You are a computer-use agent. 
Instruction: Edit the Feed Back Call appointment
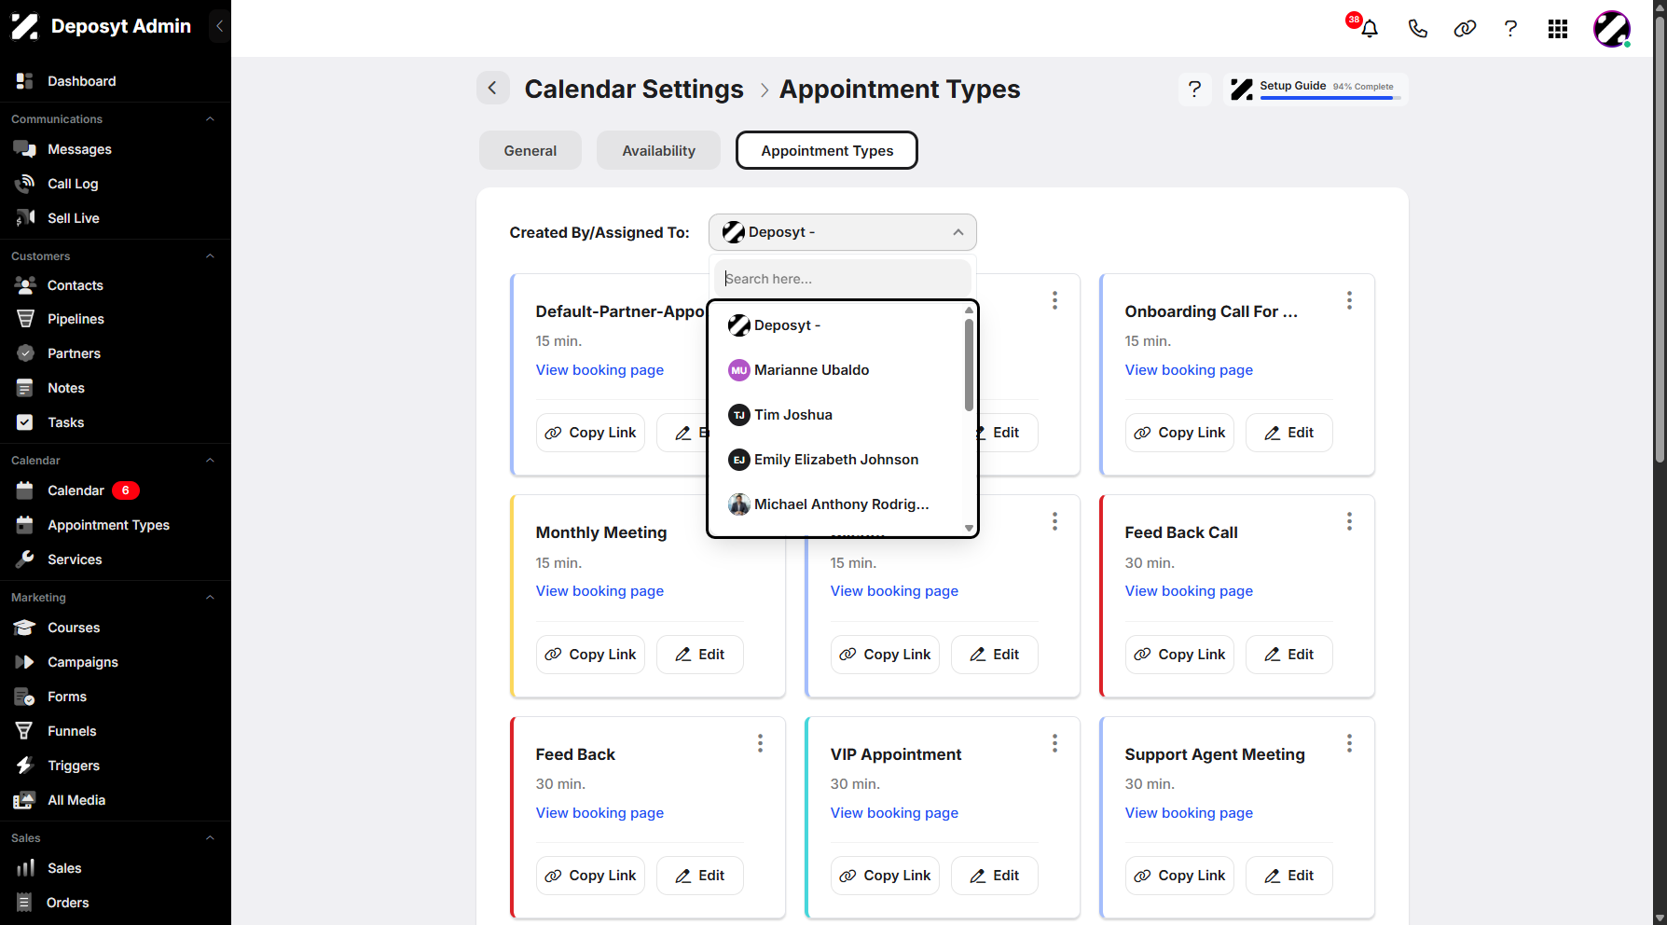(1289, 655)
